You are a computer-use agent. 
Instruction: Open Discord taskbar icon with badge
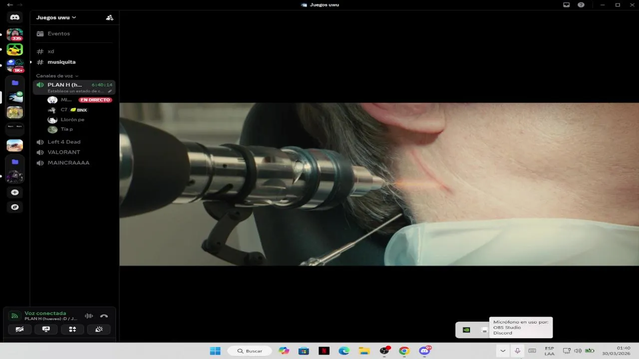(x=425, y=351)
